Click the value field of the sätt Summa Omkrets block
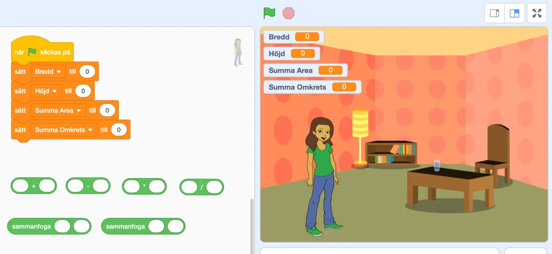This screenshot has width=552, height=254. click(119, 130)
